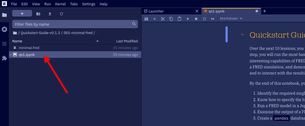Click the 35 minutes ago for qs1.ipynb
Screen dimensions: 305x126
[125, 55]
